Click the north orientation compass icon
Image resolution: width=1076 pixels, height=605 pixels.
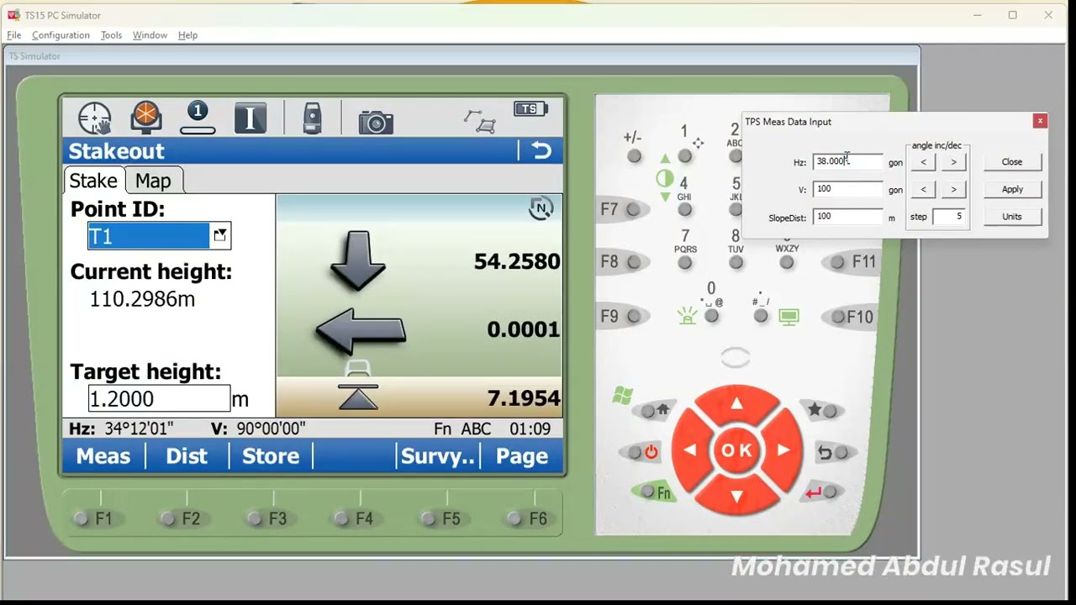[541, 208]
